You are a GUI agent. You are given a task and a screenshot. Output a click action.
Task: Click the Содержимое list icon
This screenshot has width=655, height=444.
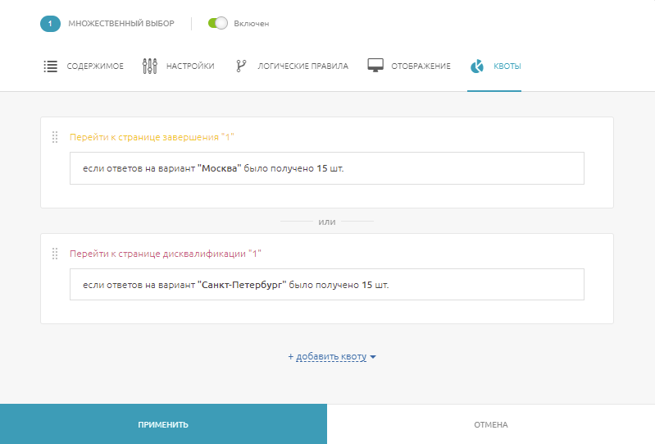coord(51,66)
